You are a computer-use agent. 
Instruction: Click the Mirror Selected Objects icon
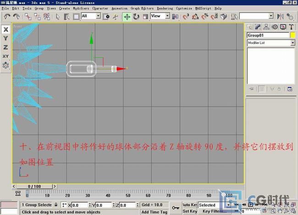[280, 17]
